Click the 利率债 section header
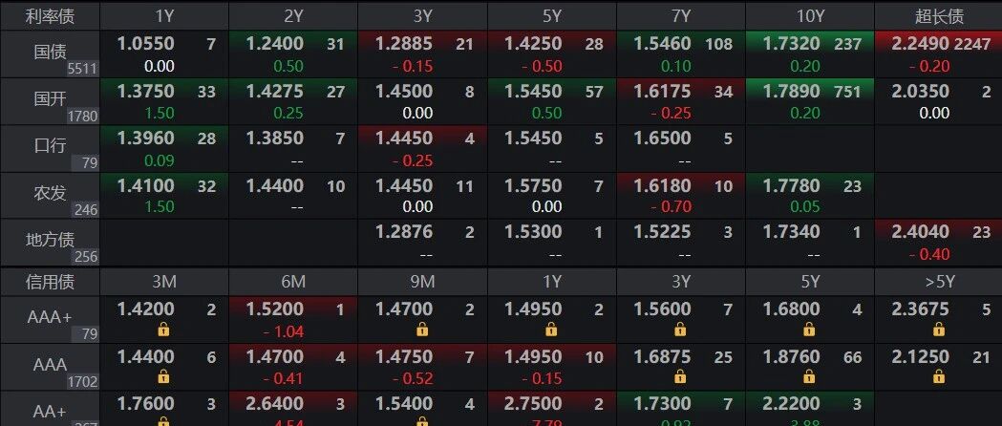 tap(50, 16)
